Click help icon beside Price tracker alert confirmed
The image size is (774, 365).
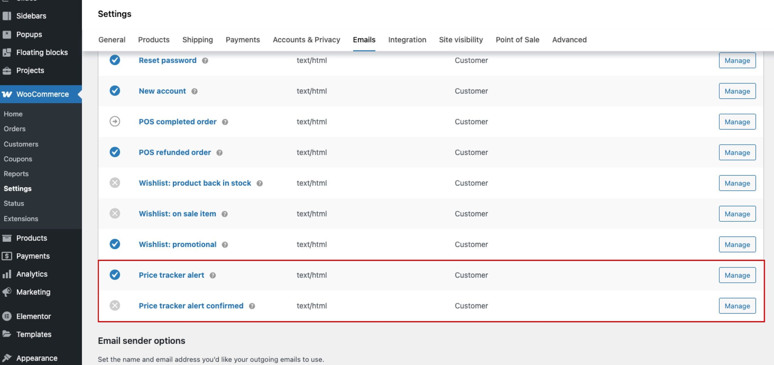pyautogui.click(x=252, y=306)
